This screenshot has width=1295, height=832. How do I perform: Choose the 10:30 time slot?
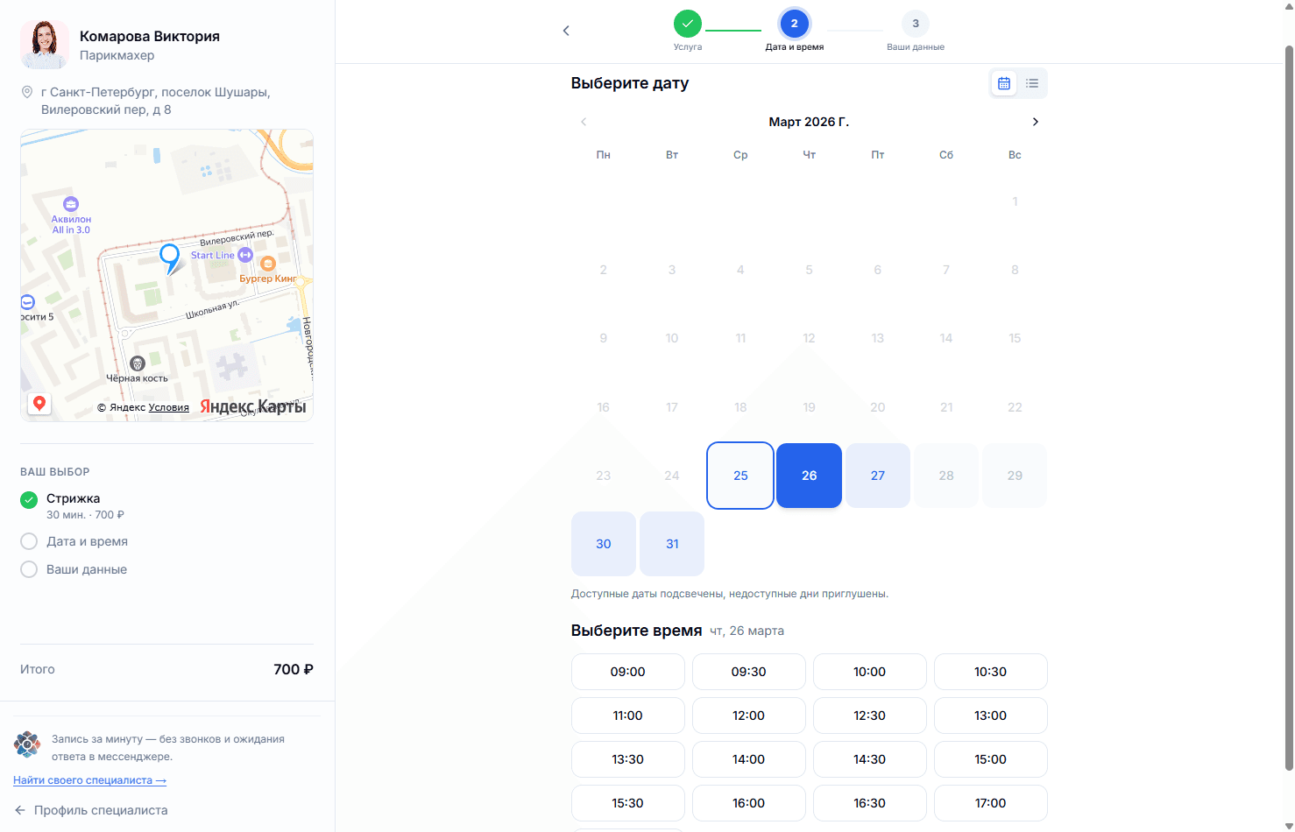pyautogui.click(x=990, y=672)
